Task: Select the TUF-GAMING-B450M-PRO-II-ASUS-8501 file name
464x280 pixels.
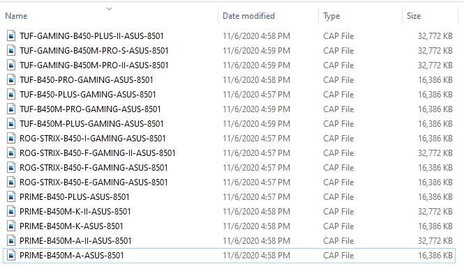Action: [93, 65]
